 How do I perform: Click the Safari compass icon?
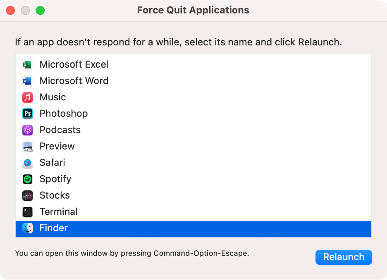(x=27, y=163)
